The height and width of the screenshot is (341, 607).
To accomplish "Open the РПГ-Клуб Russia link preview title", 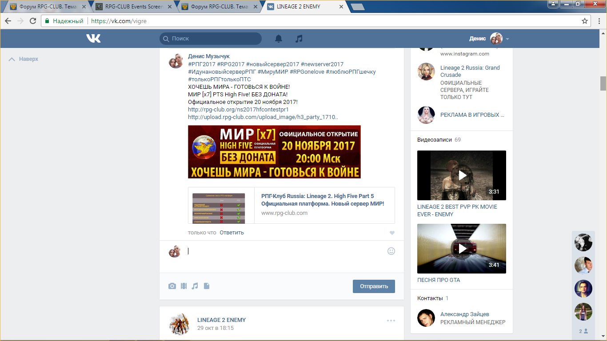I will coord(323,200).
